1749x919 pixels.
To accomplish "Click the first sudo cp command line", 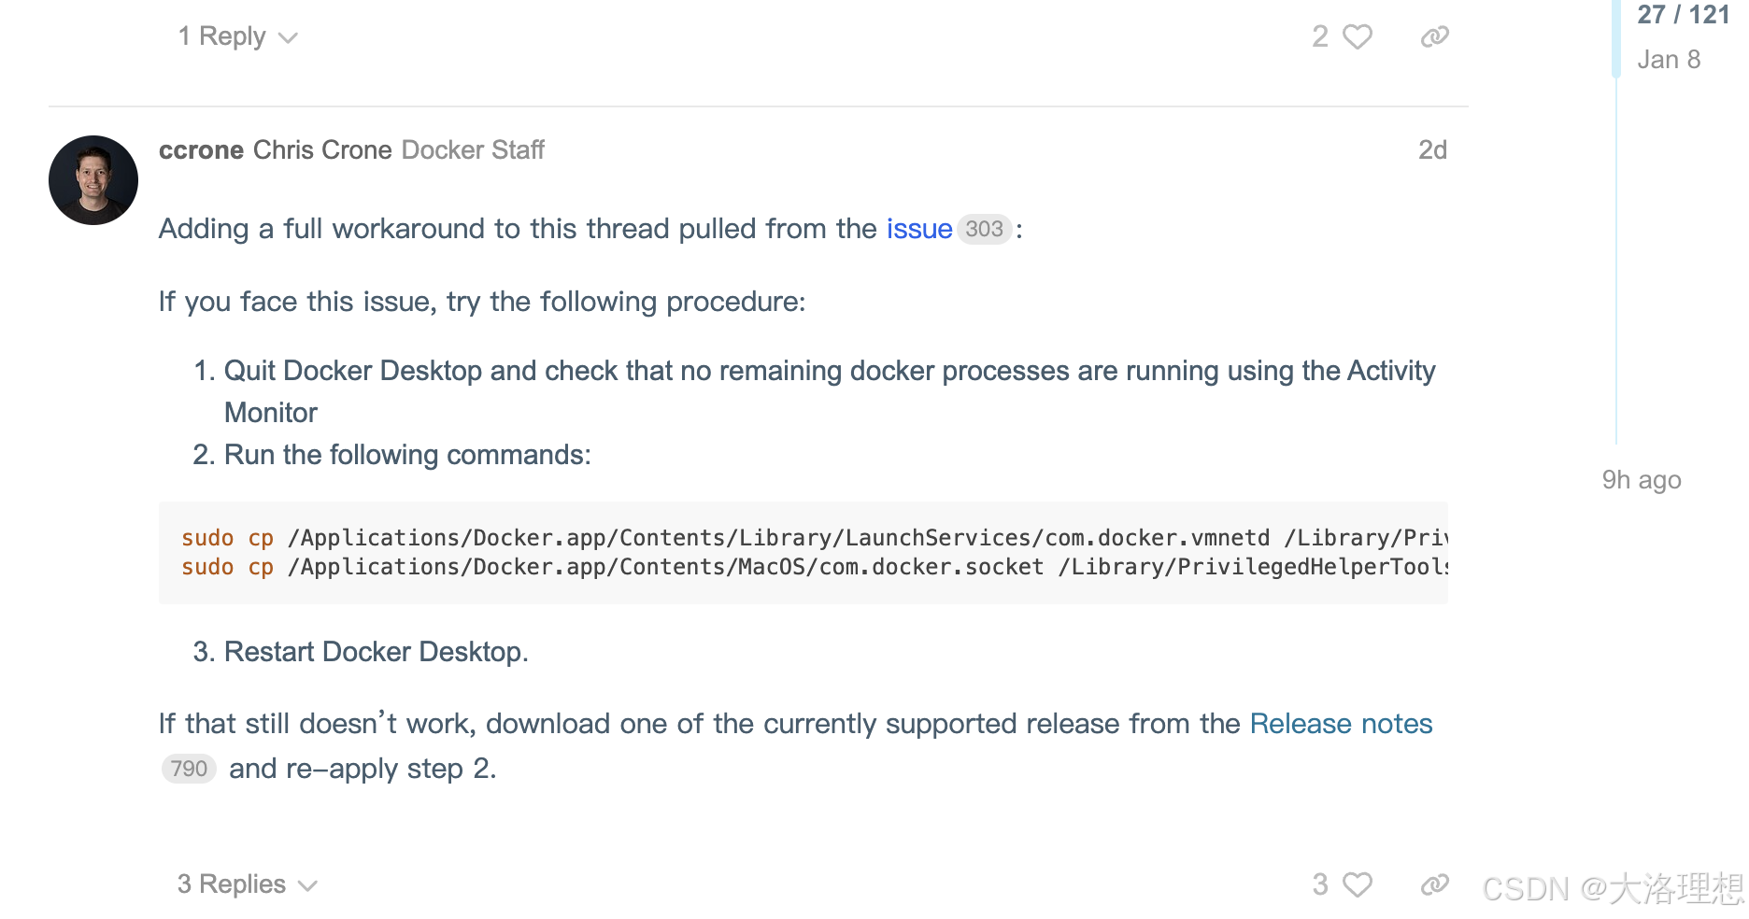I will (814, 538).
